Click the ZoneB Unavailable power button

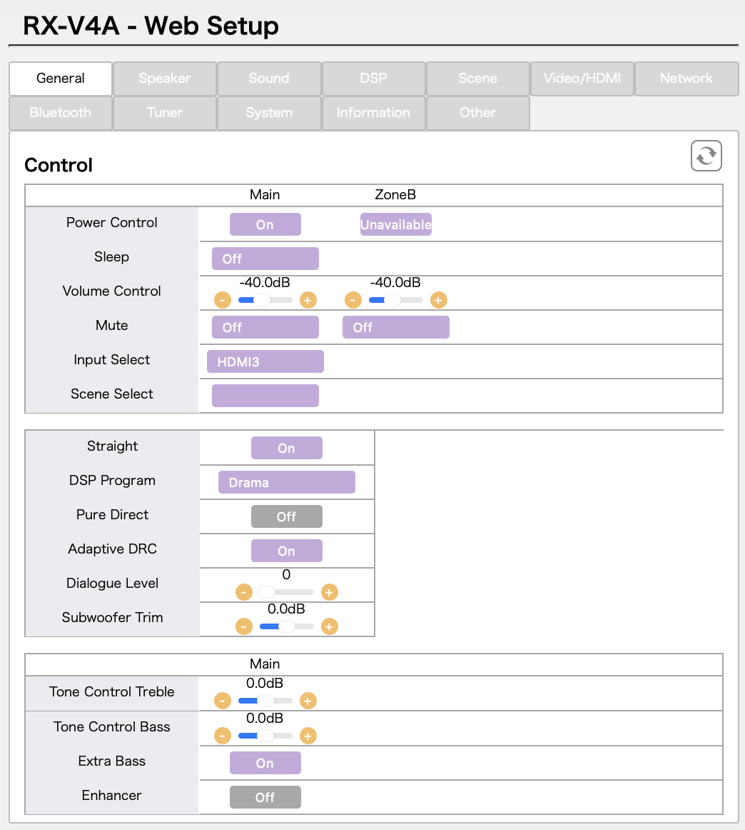tap(395, 224)
